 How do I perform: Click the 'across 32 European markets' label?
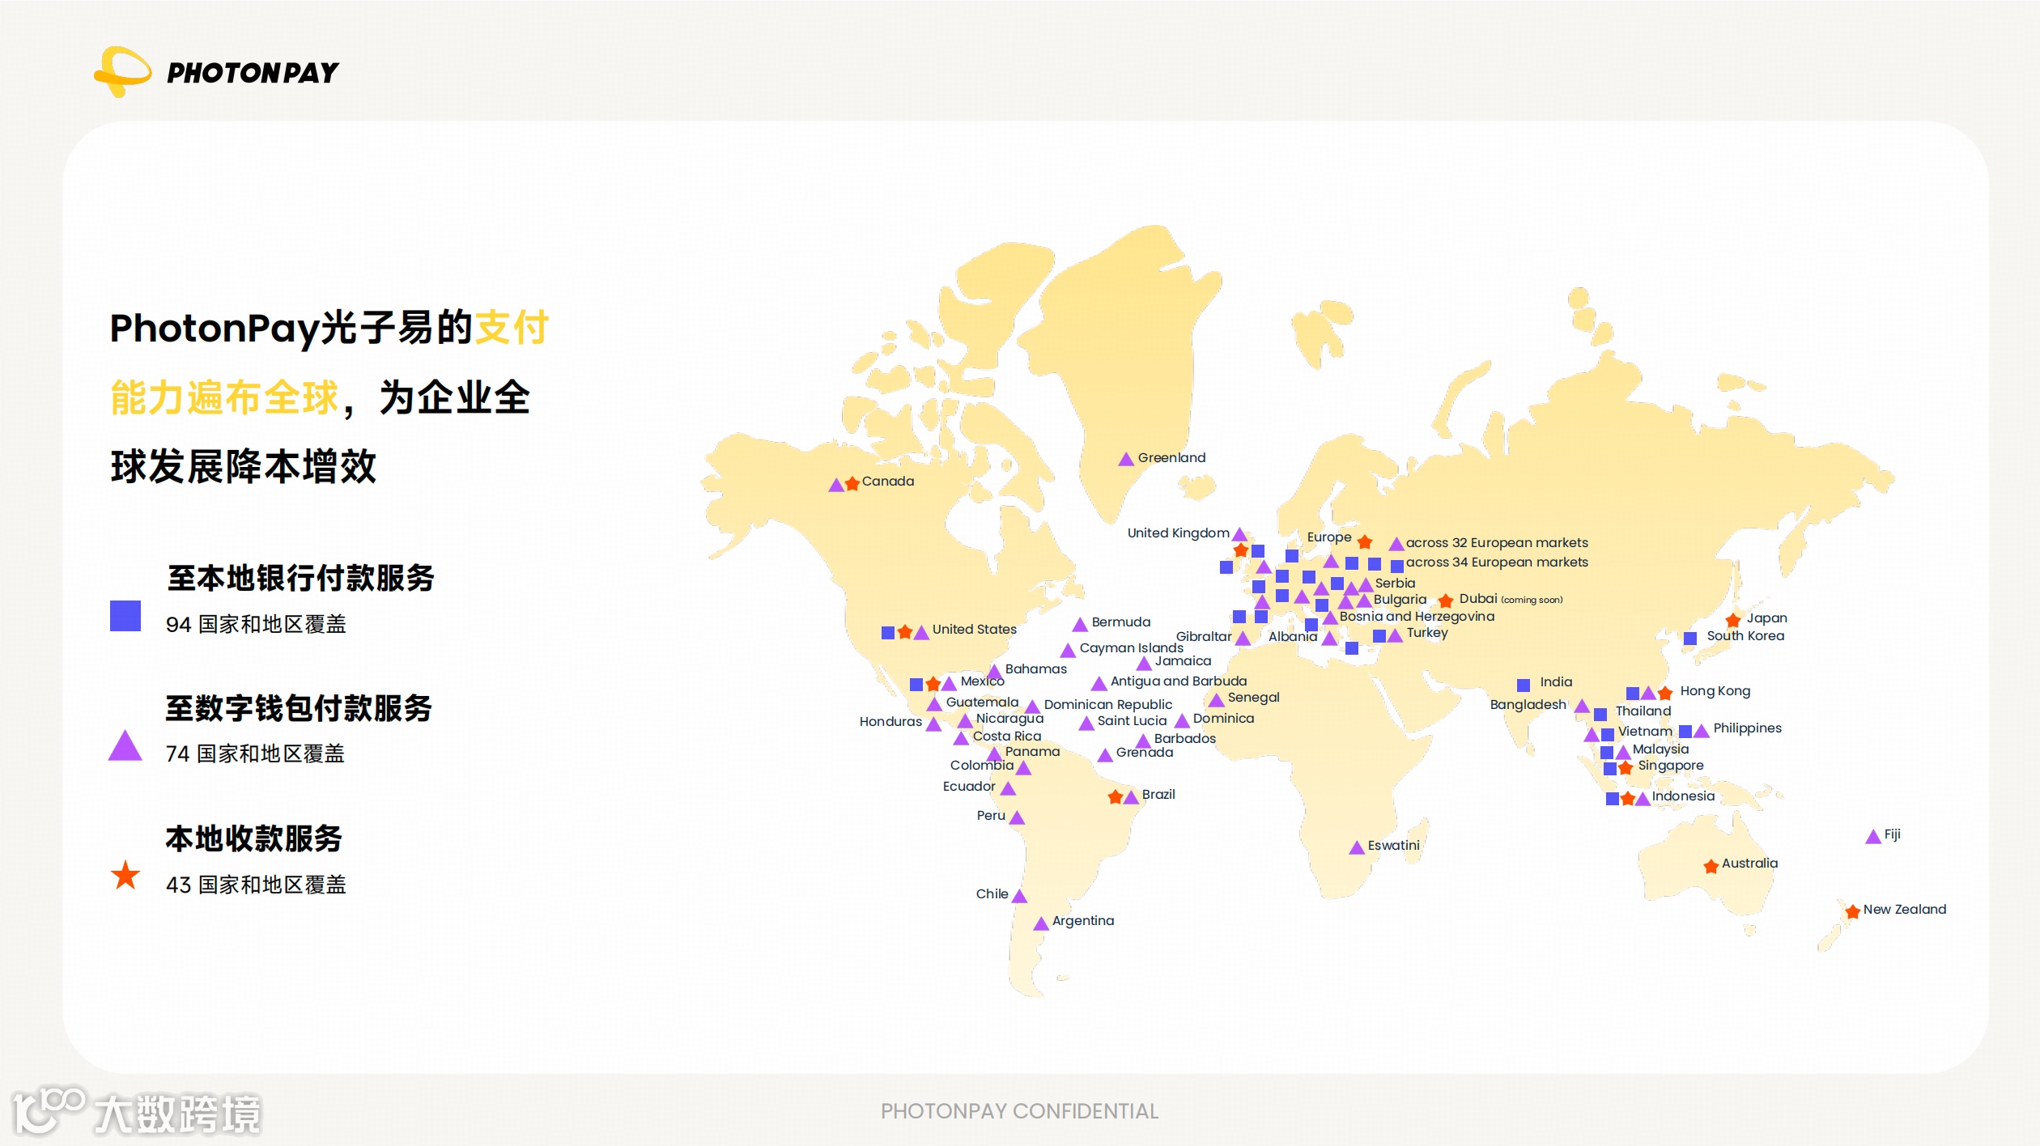pos(1497,542)
